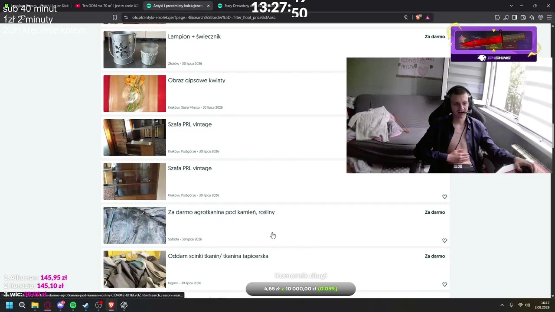Click the Obraz gipsowe kwiaty thumbnail
The image size is (555, 312).
coord(134,94)
